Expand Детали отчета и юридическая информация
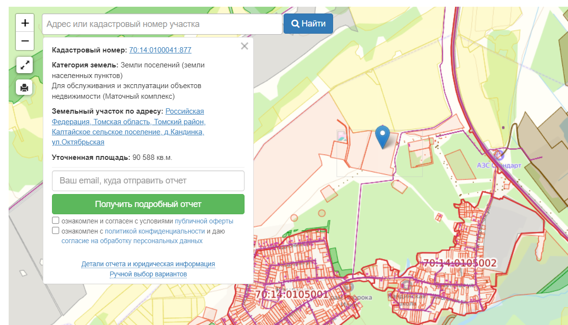This screenshot has height=325, width=568. pos(148,264)
